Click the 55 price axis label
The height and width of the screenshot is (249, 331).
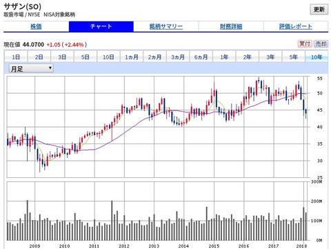pos(320,79)
